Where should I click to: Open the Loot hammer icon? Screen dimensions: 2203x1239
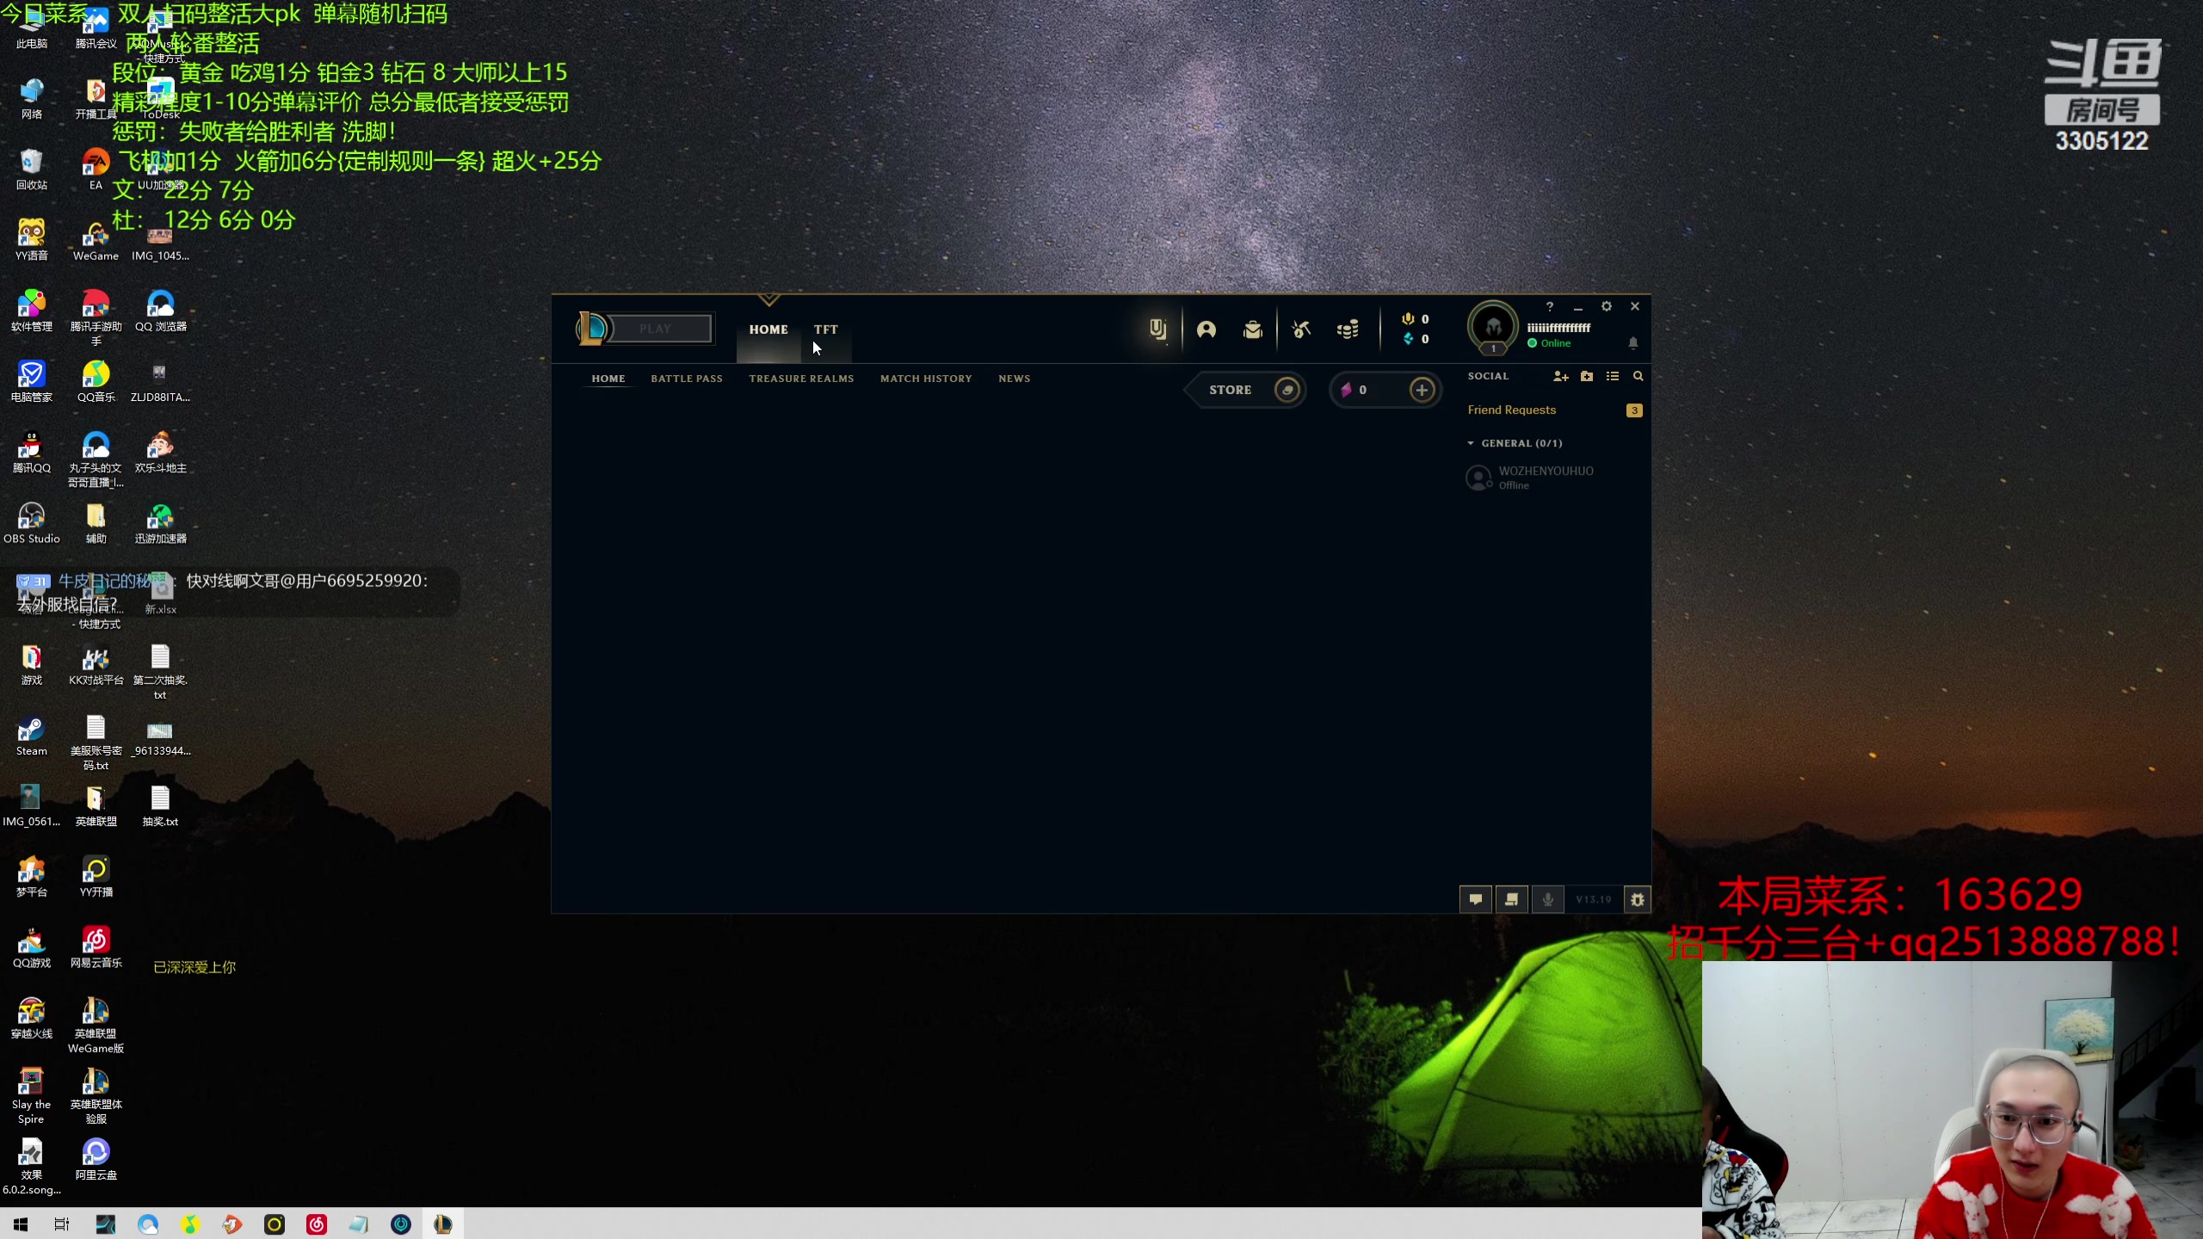[1301, 329]
